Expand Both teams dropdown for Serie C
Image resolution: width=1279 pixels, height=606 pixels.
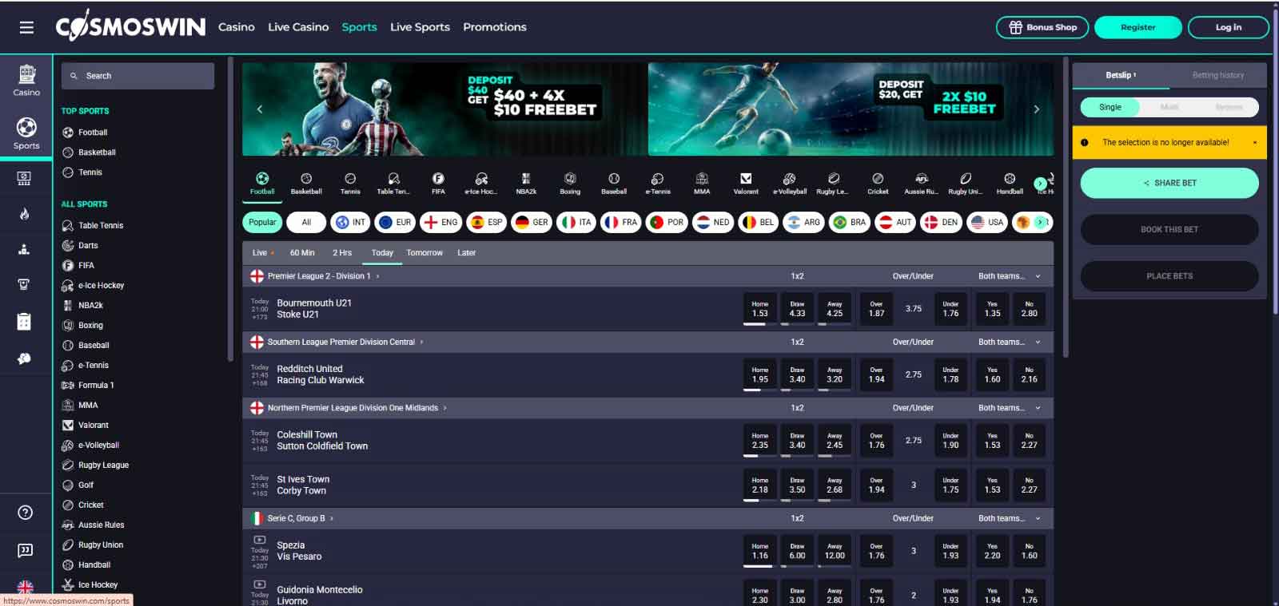1038,518
